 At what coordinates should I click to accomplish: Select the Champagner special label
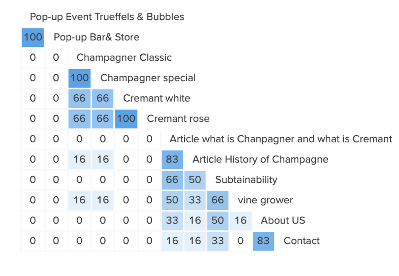tap(148, 78)
